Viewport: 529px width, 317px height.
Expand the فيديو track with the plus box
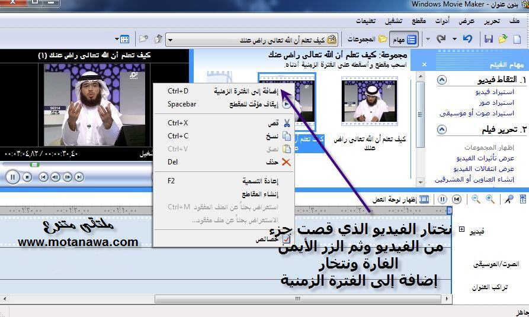pos(461,229)
